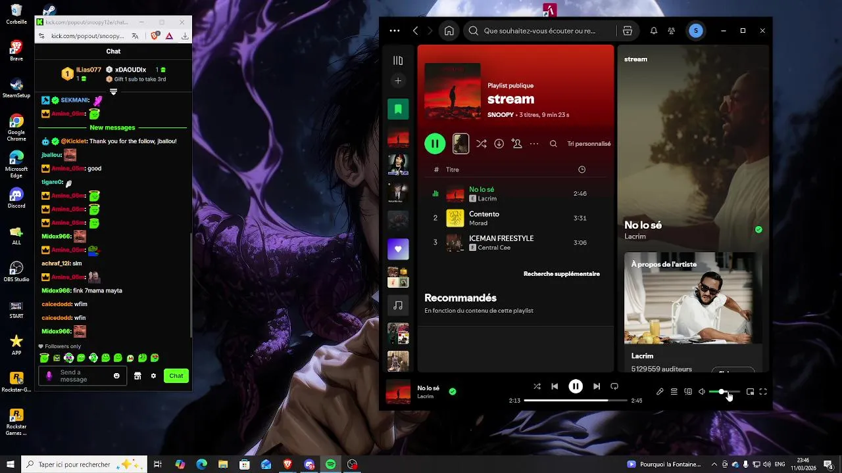Image resolution: width=842 pixels, height=473 pixels.
Task: Download the stream playlist
Action: click(499, 144)
